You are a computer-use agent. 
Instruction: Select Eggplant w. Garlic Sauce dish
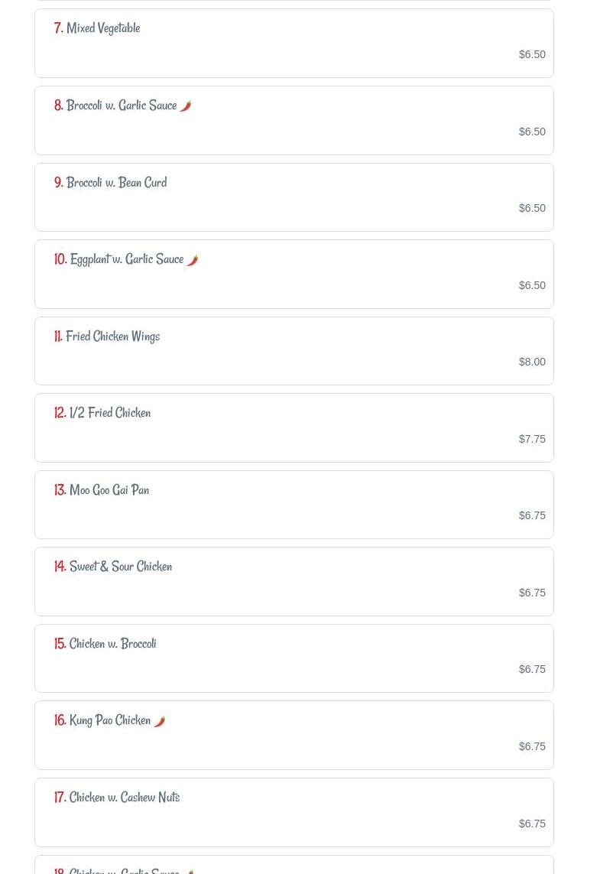[x=127, y=259]
